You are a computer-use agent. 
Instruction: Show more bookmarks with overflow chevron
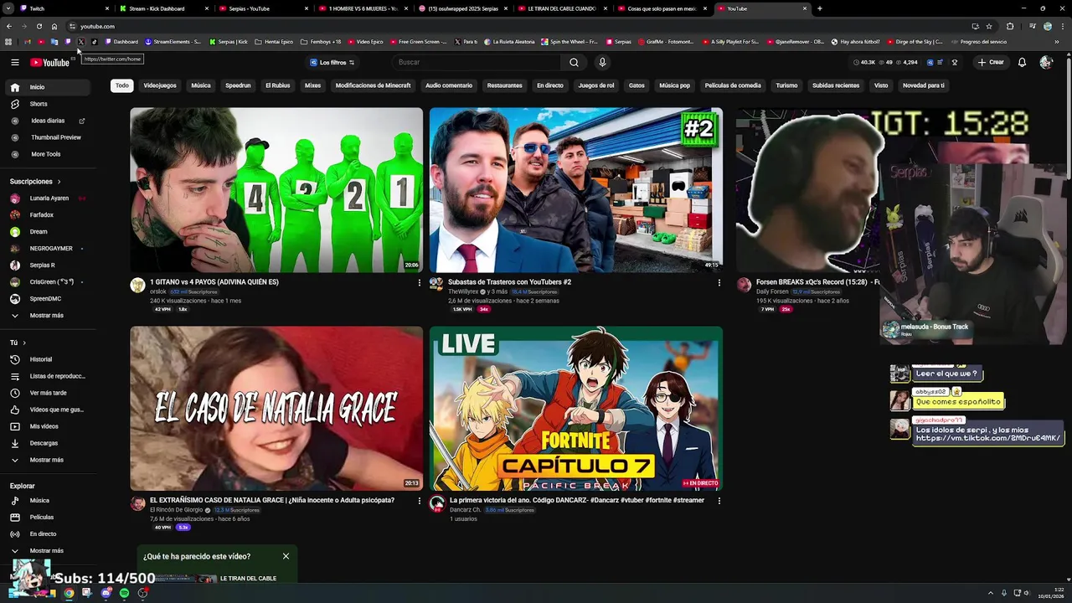coord(1057,42)
